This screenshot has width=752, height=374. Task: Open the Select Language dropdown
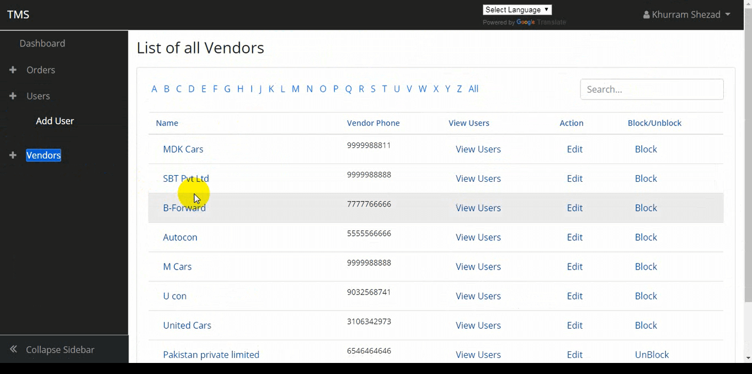[x=517, y=10]
